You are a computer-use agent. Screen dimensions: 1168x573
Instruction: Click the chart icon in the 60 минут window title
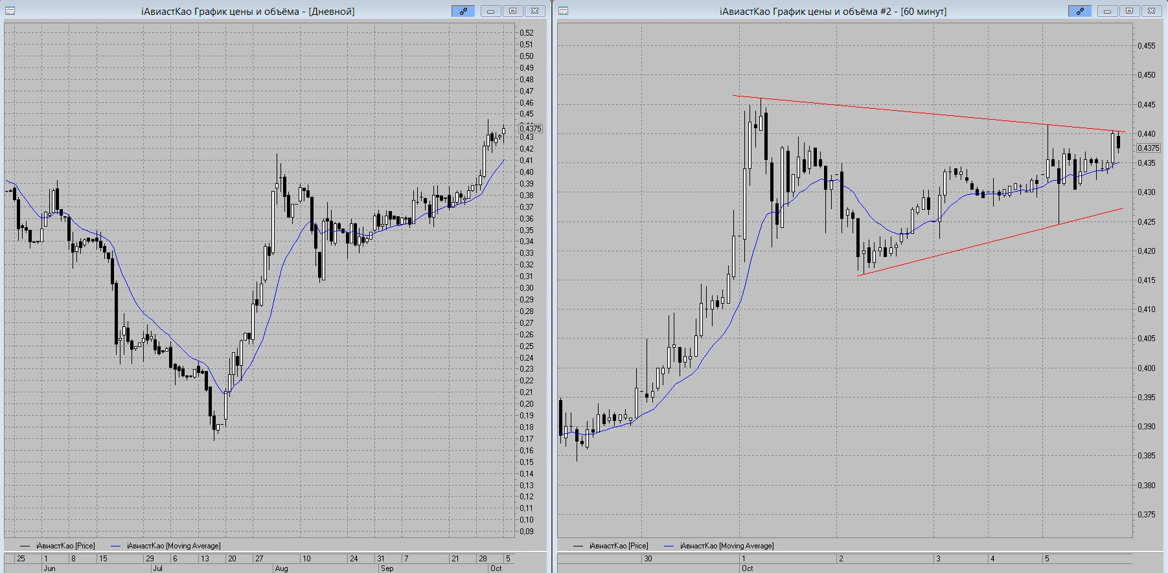[x=564, y=11]
